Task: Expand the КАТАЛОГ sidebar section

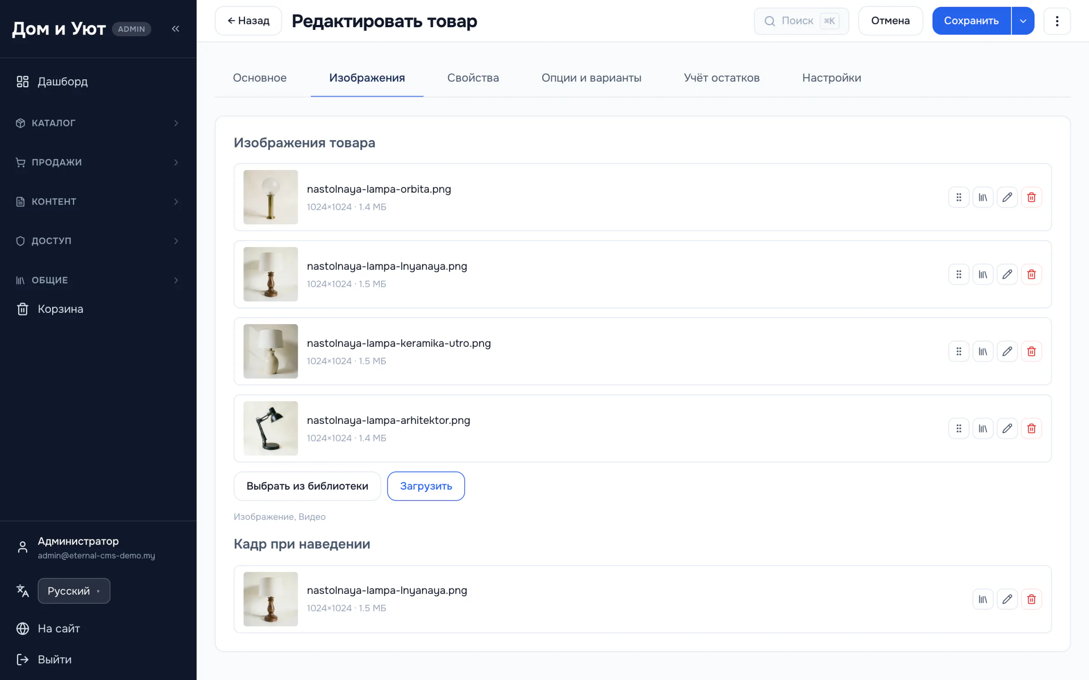Action: coord(98,123)
